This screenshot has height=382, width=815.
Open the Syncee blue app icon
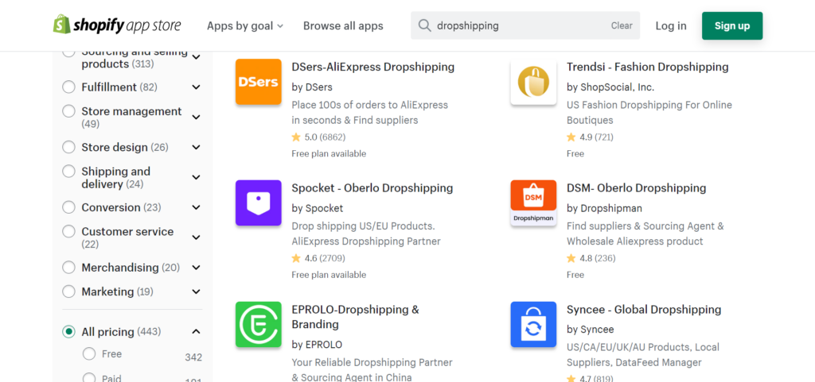533,325
